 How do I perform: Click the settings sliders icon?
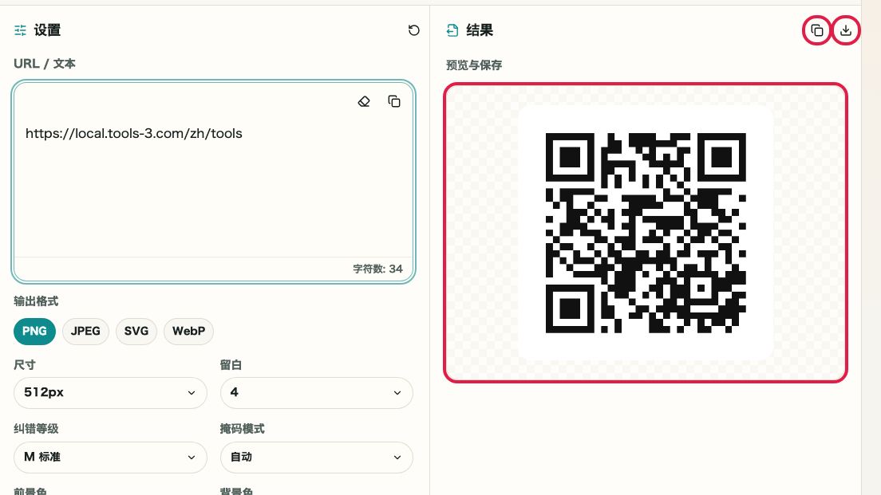pyautogui.click(x=20, y=30)
